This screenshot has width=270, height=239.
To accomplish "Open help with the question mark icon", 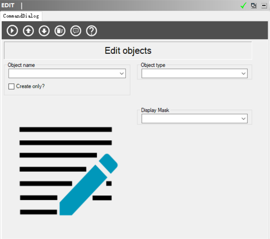I will click(x=92, y=31).
